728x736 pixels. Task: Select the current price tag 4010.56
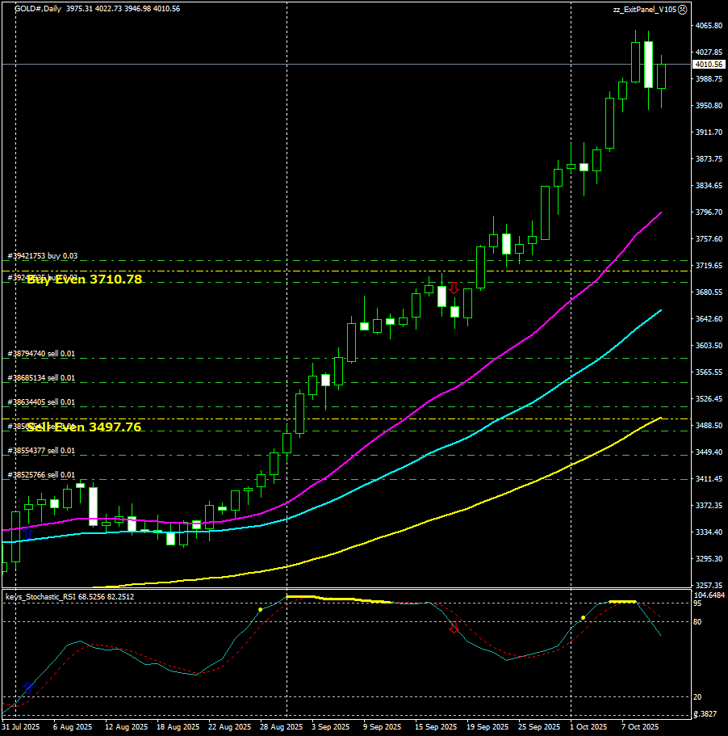pos(708,64)
